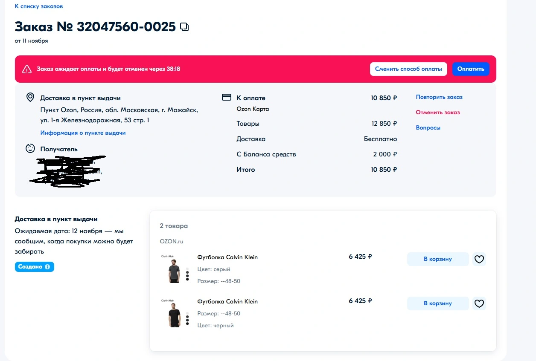Add the gray Calvin Klein shirt to favorites

tap(479, 259)
